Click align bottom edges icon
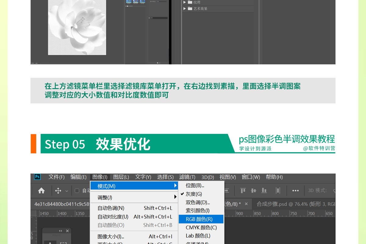This screenshot has height=244, width=366. click(264, 191)
